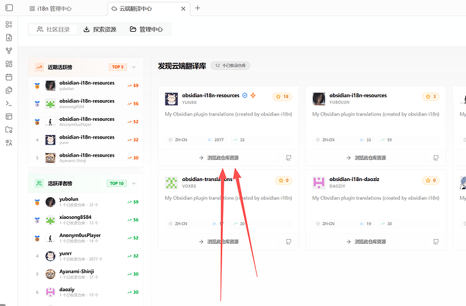Viewport: 466px width, 306px height.
Task: Open the layout template icon in left ribbon
Action: point(9,116)
